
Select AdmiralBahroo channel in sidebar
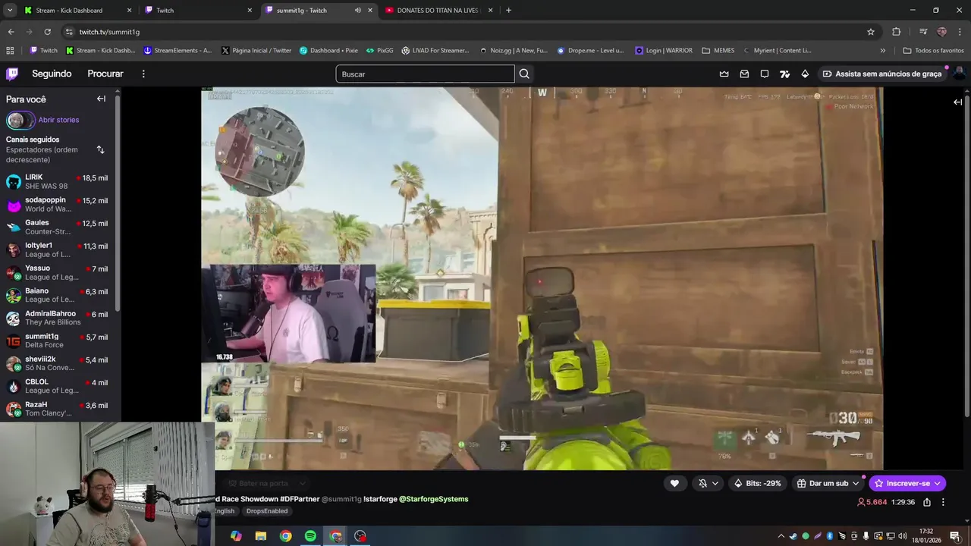tap(58, 318)
